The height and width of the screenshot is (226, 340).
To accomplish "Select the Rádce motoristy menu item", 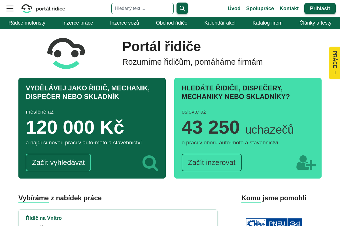I will pyautogui.click(x=27, y=23).
